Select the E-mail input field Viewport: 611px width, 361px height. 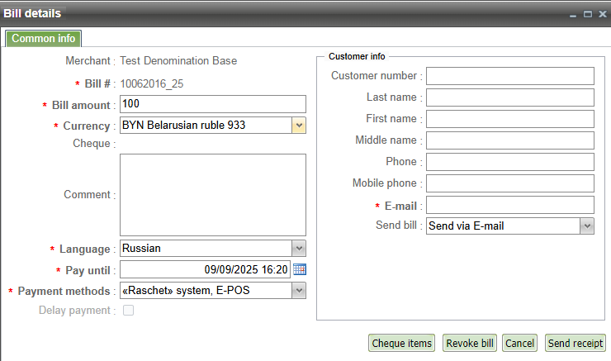(509, 205)
